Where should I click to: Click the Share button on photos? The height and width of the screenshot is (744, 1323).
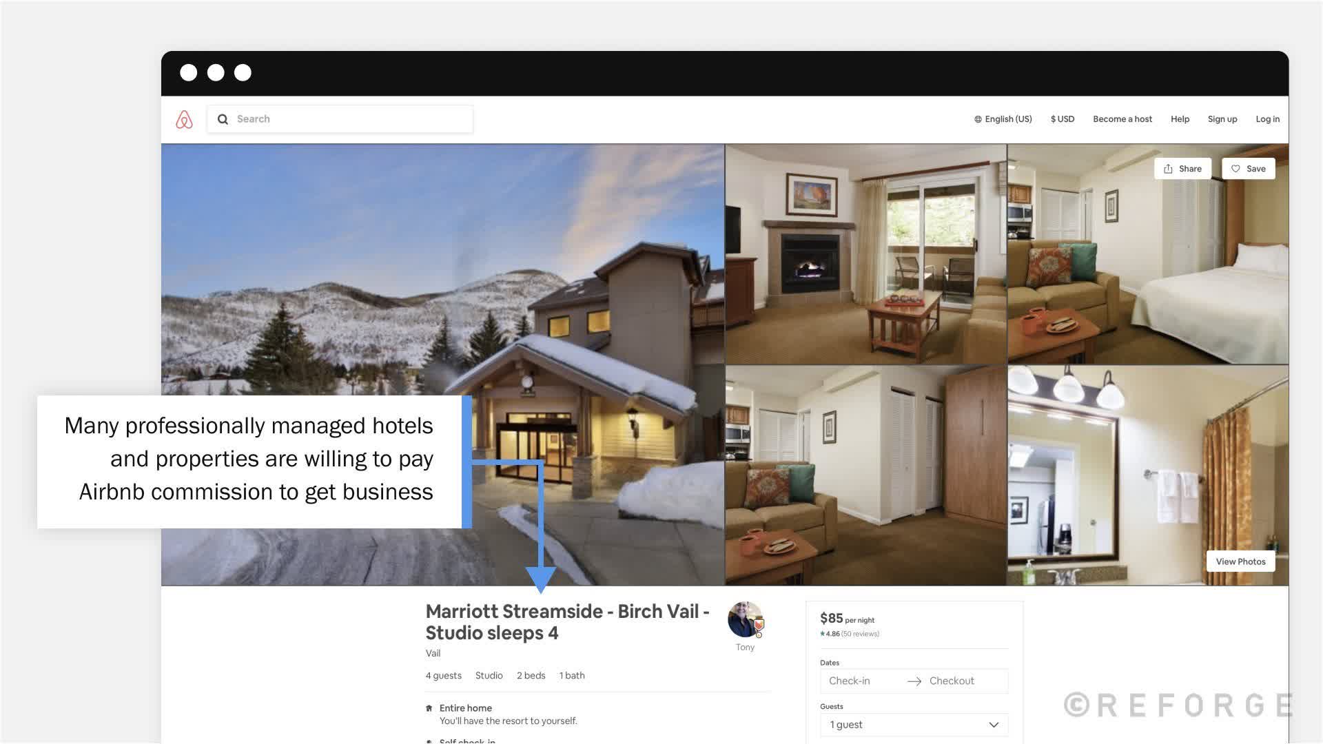click(1182, 169)
